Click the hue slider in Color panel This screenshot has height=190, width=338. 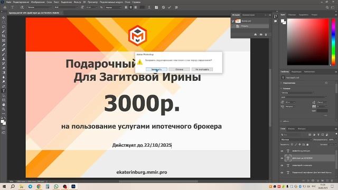pyautogui.click(x=333, y=42)
